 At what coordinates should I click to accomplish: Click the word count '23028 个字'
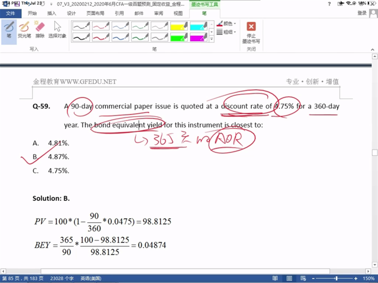tap(62, 278)
